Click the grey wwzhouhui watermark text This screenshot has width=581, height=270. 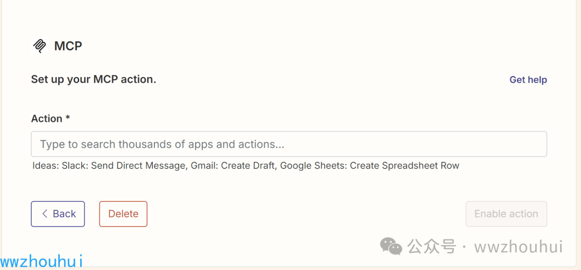pos(519,247)
